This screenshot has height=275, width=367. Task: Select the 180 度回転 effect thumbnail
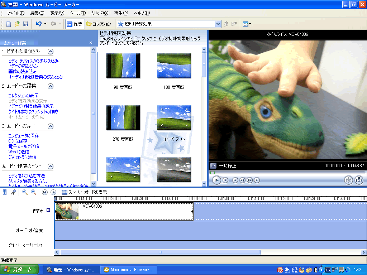174,66
